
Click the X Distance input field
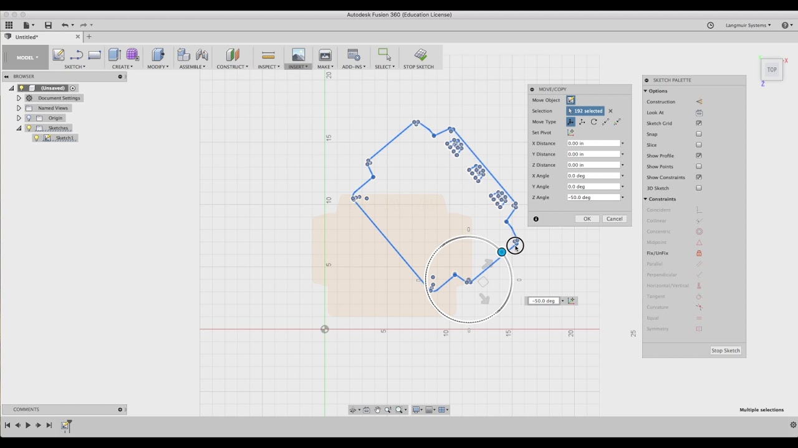point(592,143)
